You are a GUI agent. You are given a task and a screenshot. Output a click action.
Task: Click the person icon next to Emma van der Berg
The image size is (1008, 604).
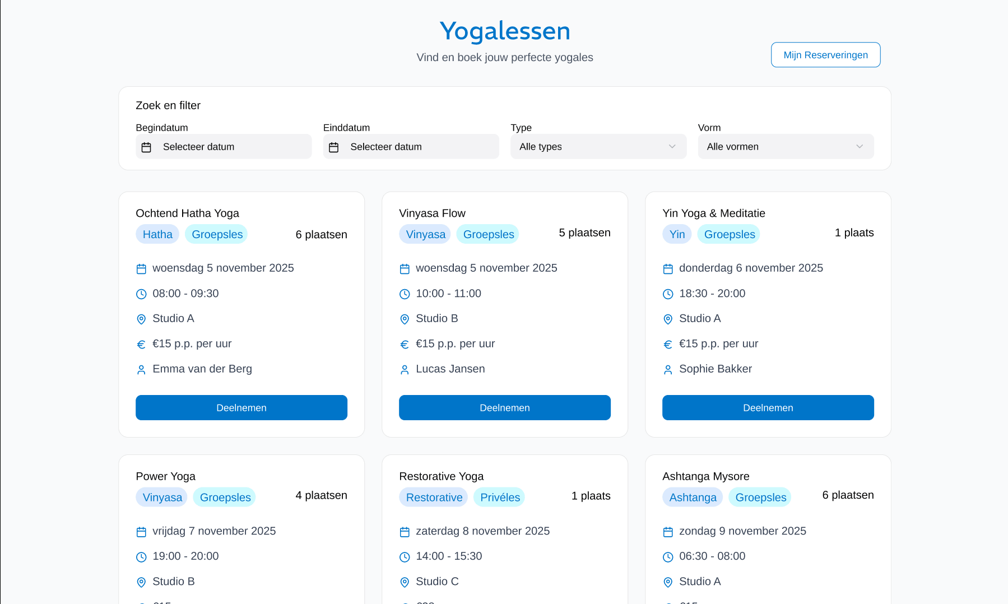pyautogui.click(x=141, y=370)
